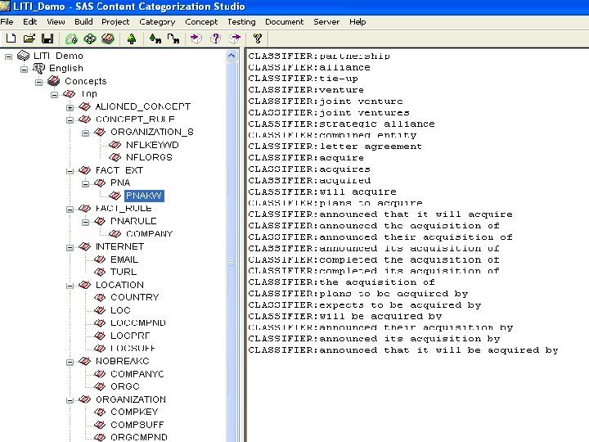Open the Concept menu
Image resolution: width=589 pixels, height=442 pixels.
click(201, 22)
